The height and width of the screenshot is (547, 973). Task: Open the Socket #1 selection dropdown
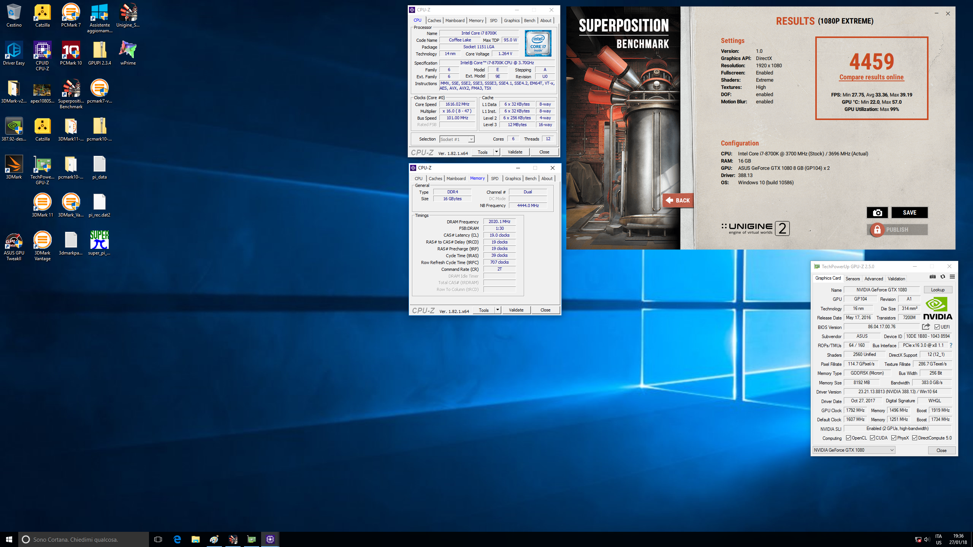point(457,139)
